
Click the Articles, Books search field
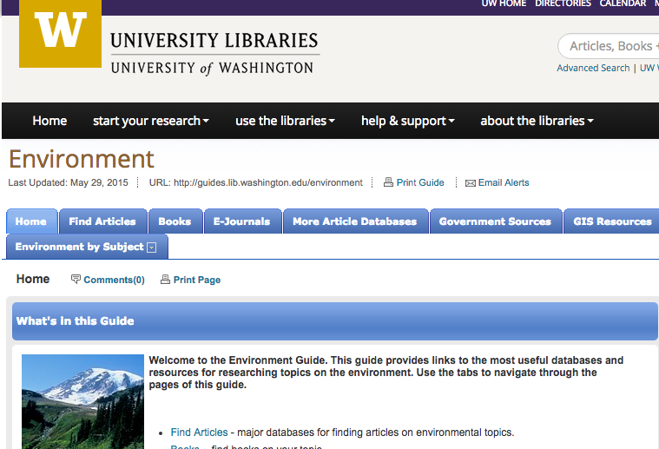[609, 46]
